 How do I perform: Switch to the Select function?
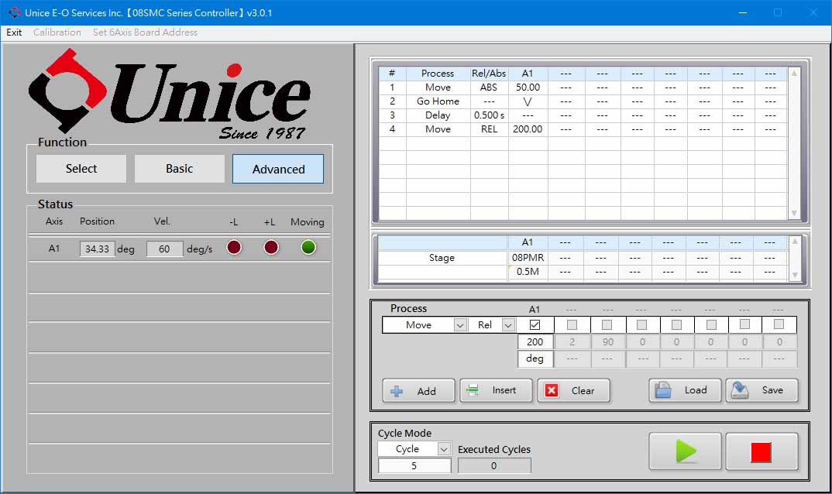click(x=81, y=169)
